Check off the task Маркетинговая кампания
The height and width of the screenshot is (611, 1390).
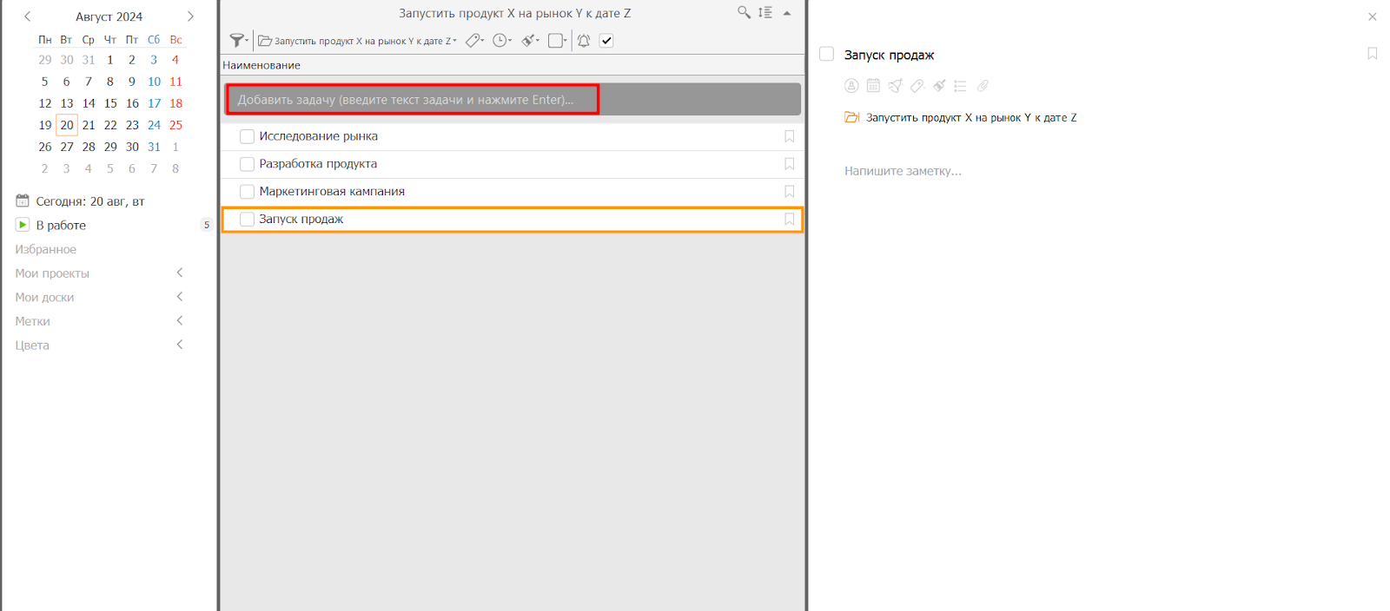tap(247, 192)
